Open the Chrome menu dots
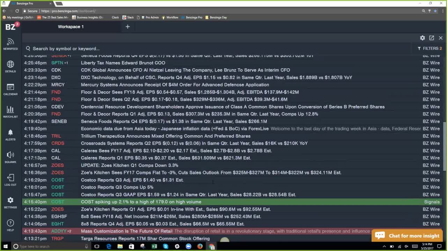Viewport: 447px width, 251px height. 442,11
